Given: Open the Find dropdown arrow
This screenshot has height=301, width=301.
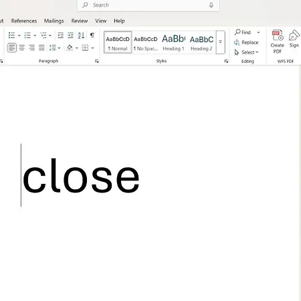Looking at the screenshot, I should pos(258,32).
